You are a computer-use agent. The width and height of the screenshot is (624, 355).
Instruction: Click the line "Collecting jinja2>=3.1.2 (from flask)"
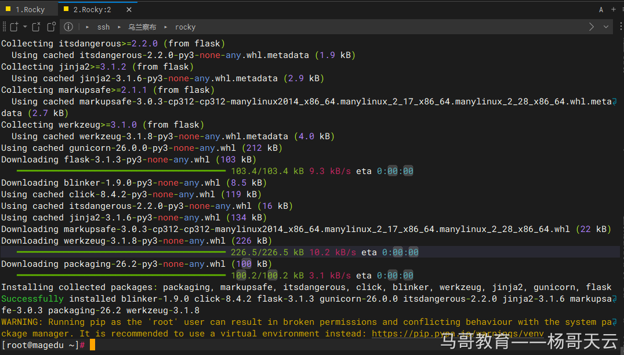97,67
